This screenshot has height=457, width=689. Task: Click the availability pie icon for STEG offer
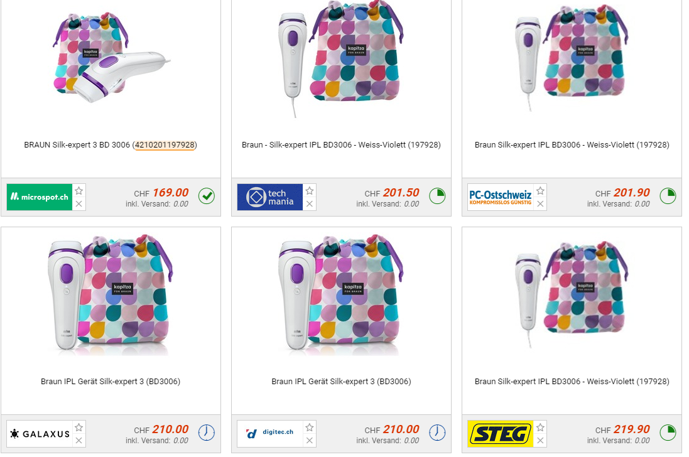pyautogui.click(x=668, y=433)
